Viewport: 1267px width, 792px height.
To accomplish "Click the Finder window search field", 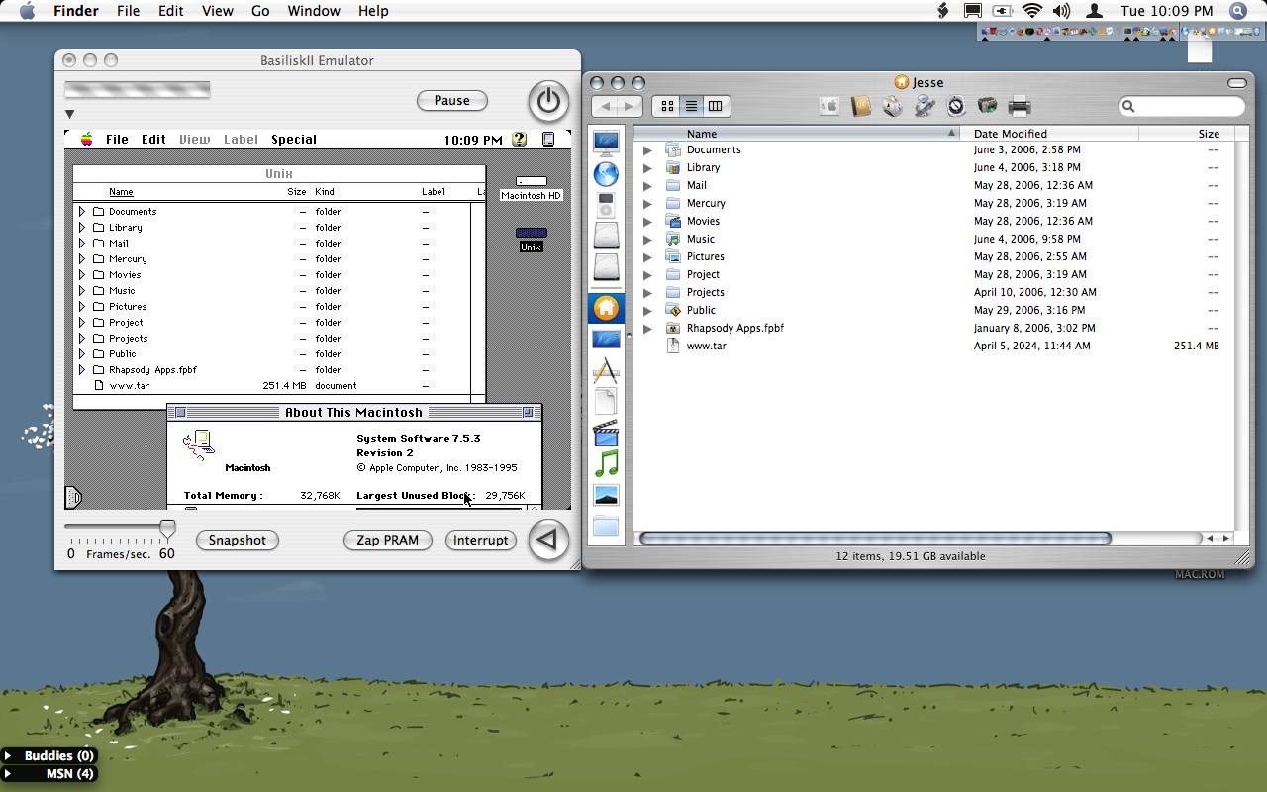I will coord(1181,106).
